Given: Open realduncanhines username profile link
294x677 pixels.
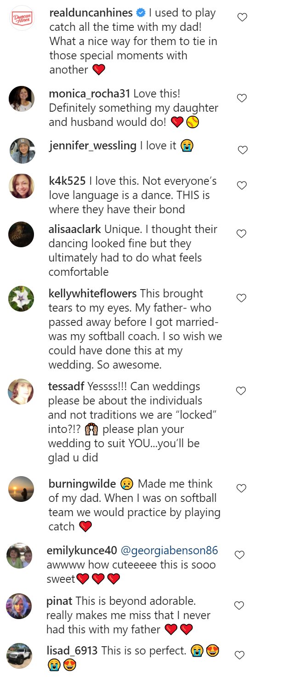Looking at the screenshot, I should (x=91, y=13).
